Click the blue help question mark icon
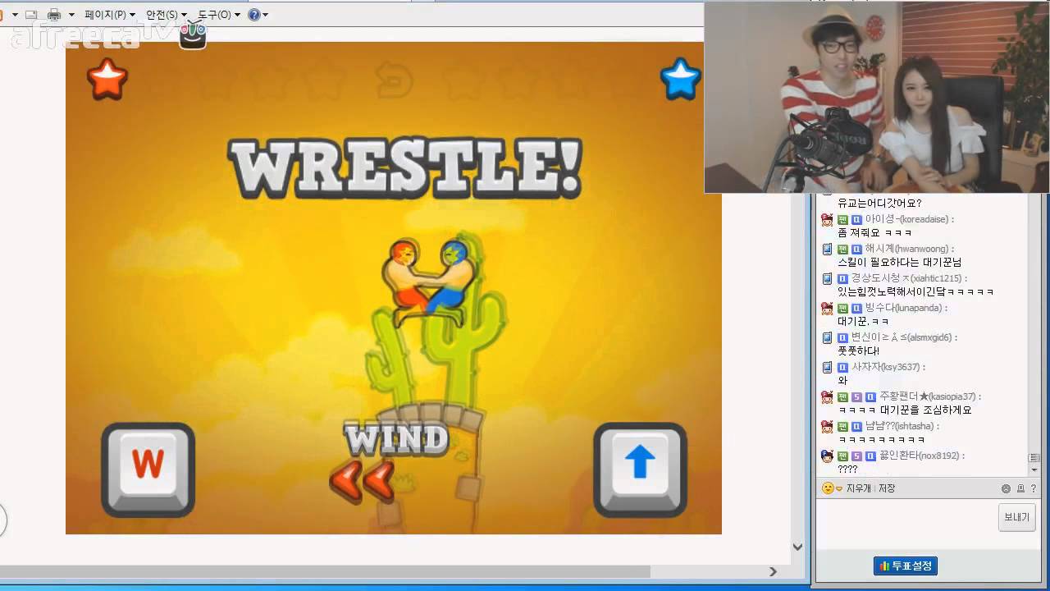The width and height of the screenshot is (1050, 591). [x=253, y=15]
